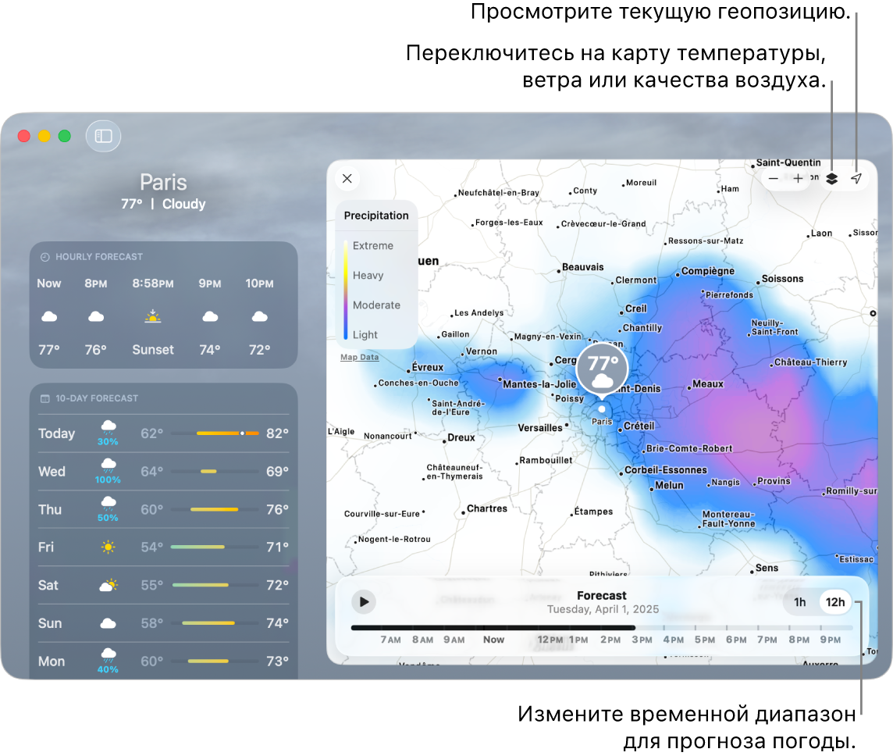893x756 pixels.
Task: Open the 10-Day Forecast header
Action: [97, 398]
